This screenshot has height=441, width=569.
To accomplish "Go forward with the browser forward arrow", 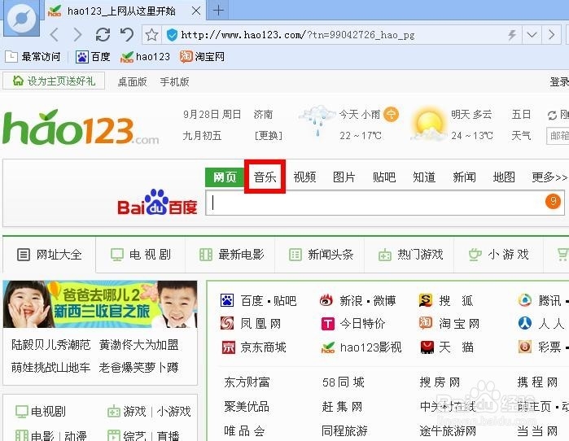I will 77,35.
